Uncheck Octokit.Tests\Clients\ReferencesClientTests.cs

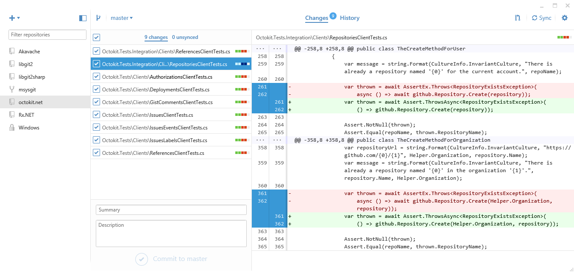(96, 153)
